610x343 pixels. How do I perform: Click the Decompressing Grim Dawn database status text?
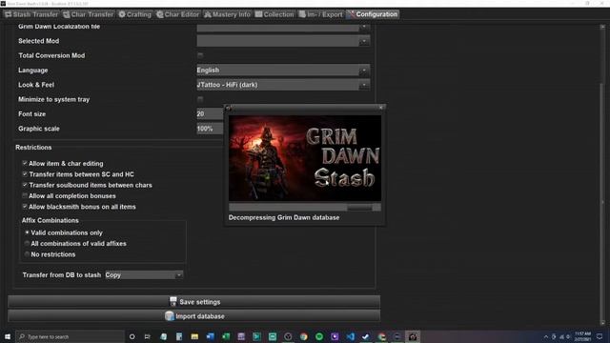tap(284, 218)
